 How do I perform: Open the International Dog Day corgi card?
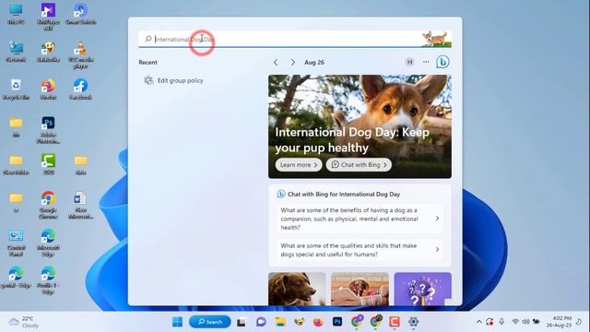coord(360,126)
